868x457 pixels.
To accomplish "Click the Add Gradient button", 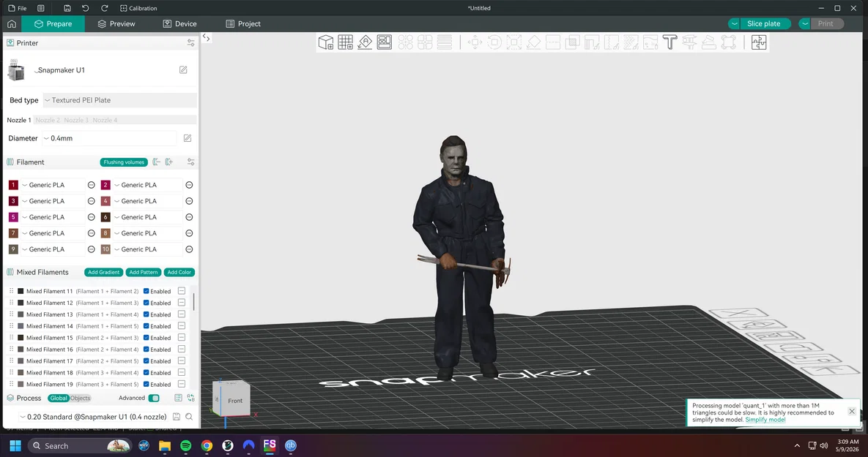I will click(103, 272).
